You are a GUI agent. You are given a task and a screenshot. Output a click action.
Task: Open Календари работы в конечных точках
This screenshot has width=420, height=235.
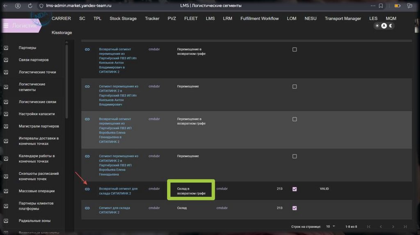pyautogui.click(x=37, y=158)
